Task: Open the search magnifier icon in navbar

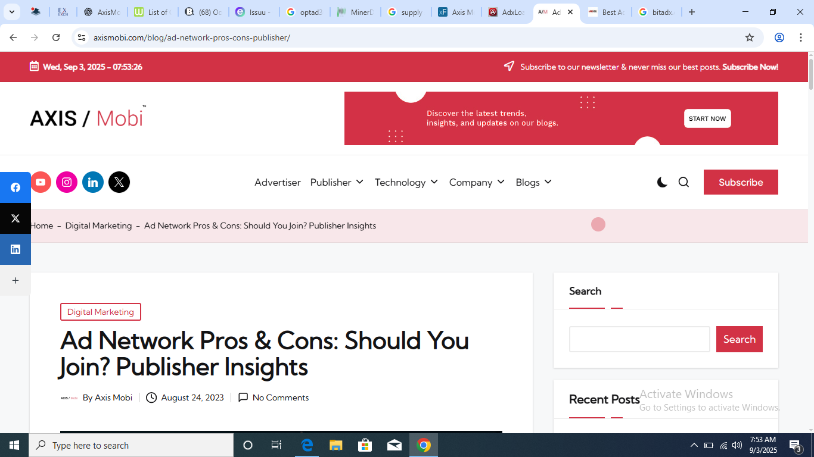Action: point(683,182)
